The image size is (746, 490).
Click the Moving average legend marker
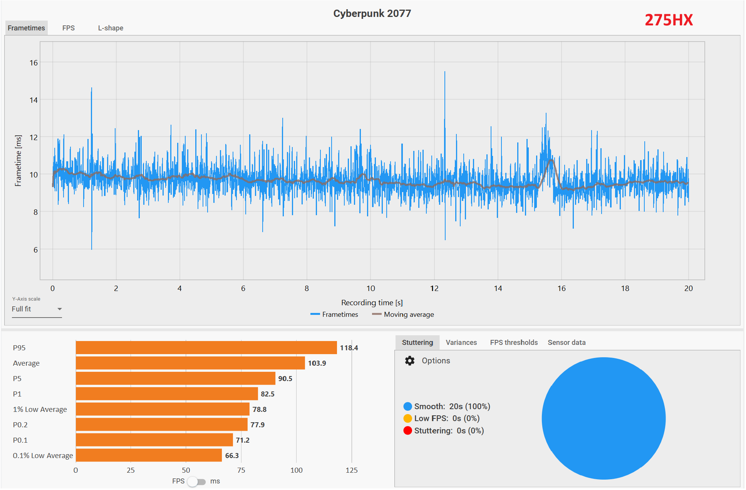[x=377, y=314]
